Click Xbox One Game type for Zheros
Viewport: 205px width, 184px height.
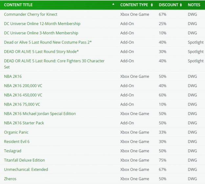[135, 179]
